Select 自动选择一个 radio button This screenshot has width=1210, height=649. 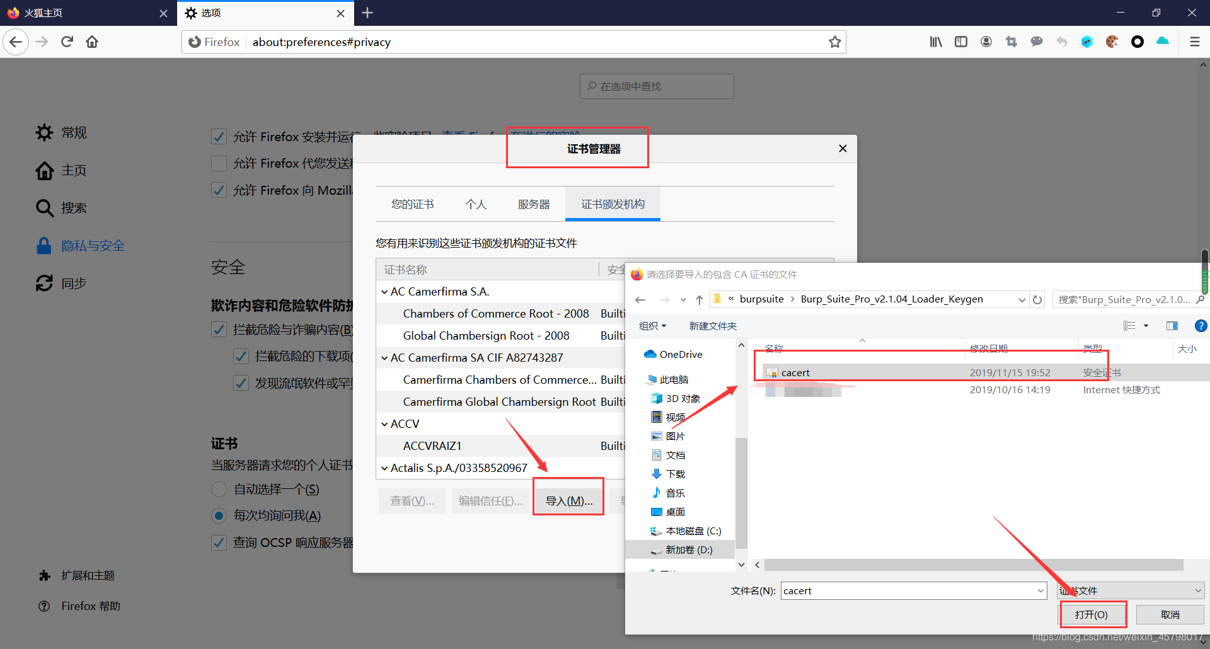tap(219, 489)
